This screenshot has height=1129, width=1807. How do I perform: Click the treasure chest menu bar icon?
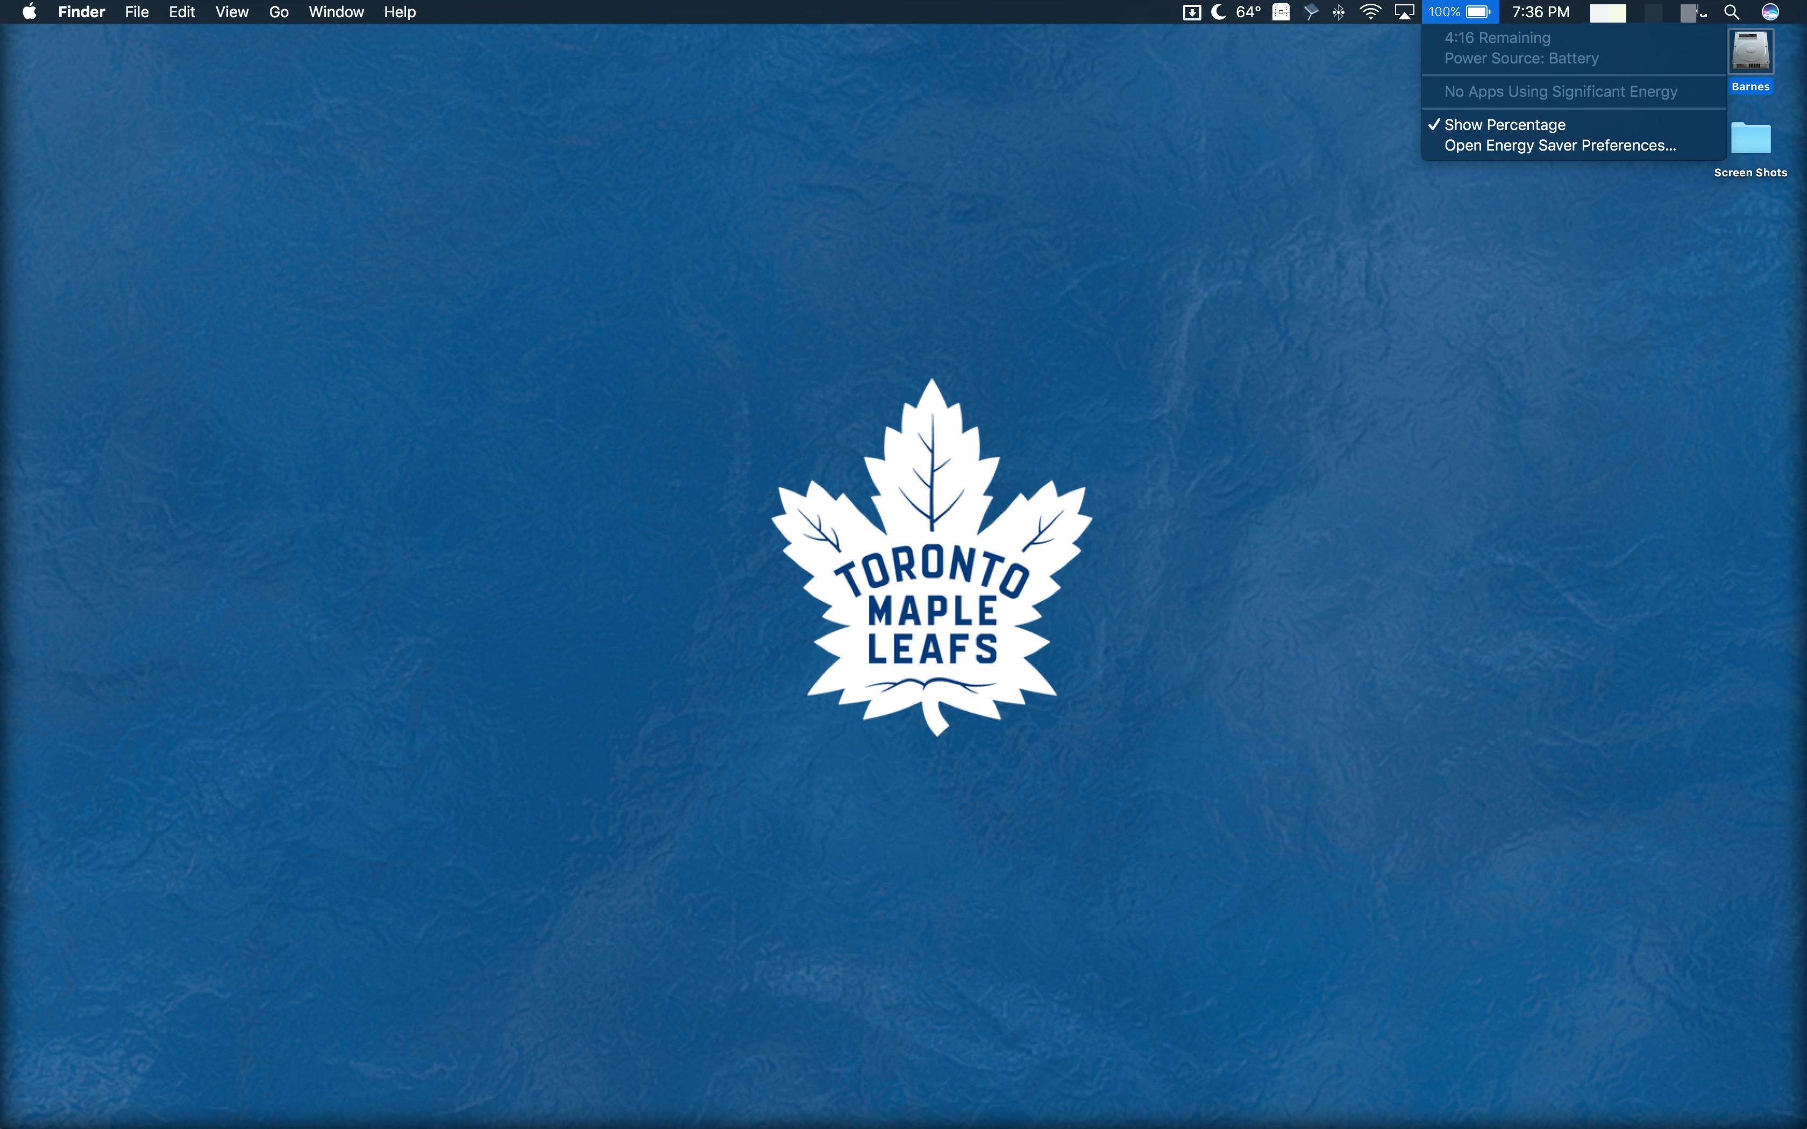tap(1282, 12)
